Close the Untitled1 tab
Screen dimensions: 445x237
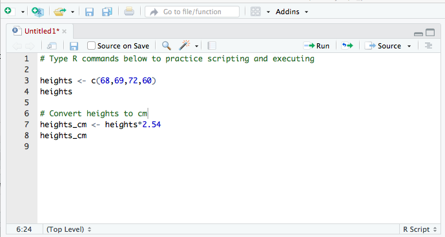pos(65,31)
